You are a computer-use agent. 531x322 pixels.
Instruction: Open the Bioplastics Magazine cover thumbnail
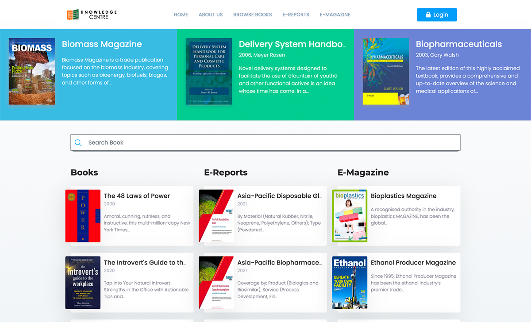[x=350, y=216]
